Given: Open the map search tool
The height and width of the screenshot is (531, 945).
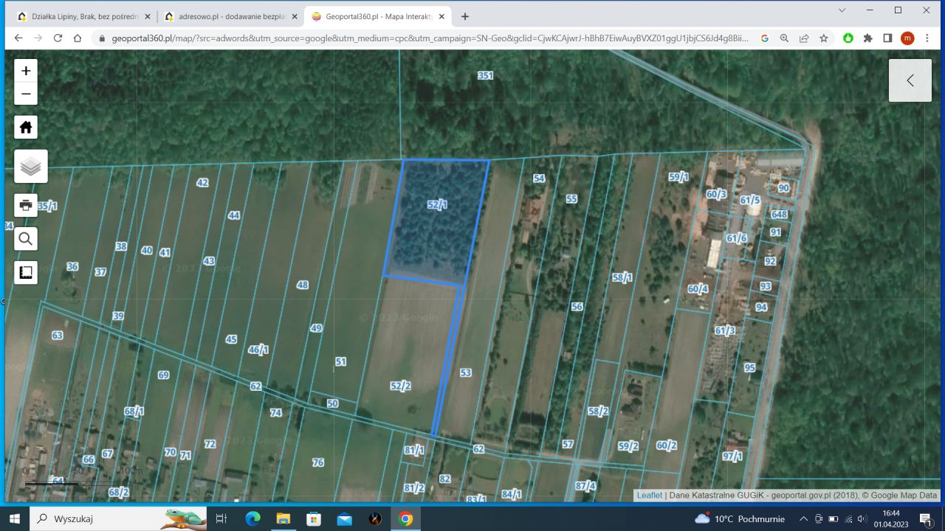Looking at the screenshot, I should (26, 239).
